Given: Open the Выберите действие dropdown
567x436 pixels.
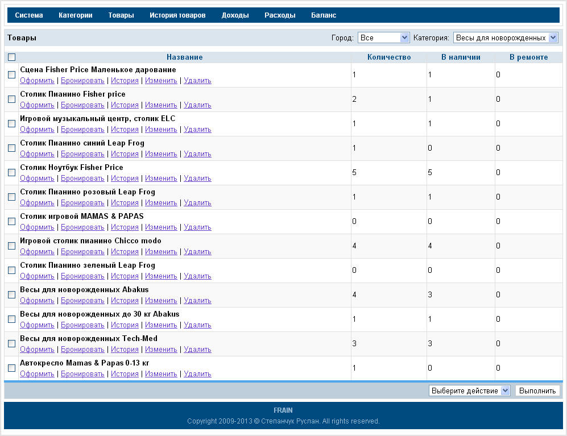Looking at the screenshot, I should 469,391.
